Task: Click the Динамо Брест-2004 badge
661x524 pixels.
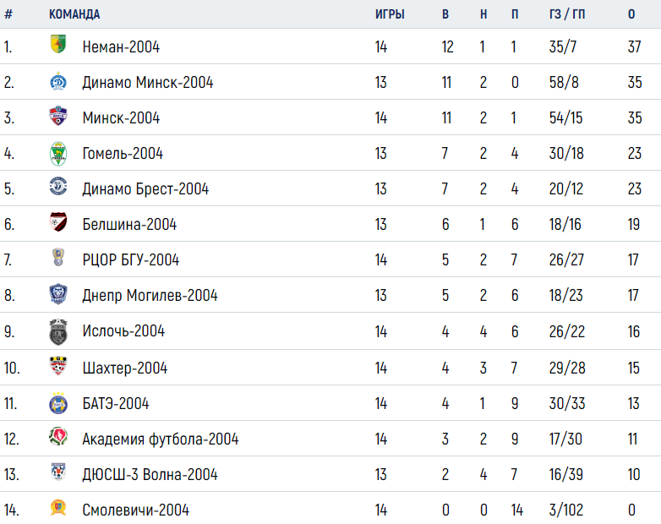Action: [58, 186]
